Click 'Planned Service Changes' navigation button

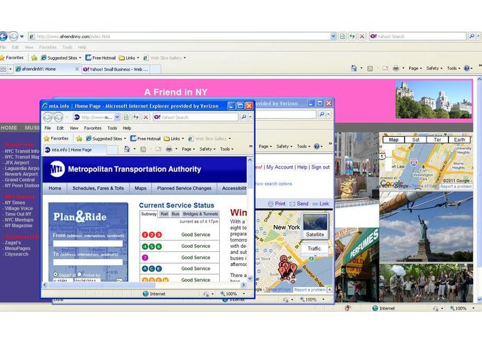pos(184,188)
